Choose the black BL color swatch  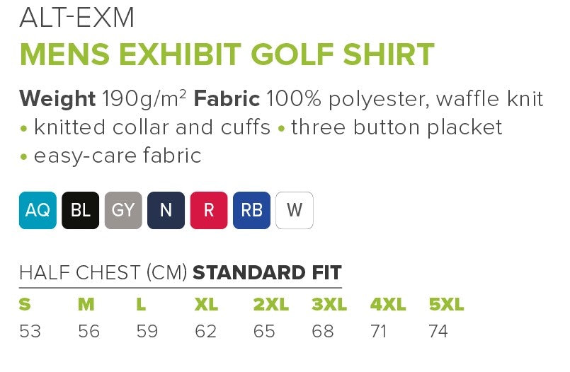click(x=81, y=211)
